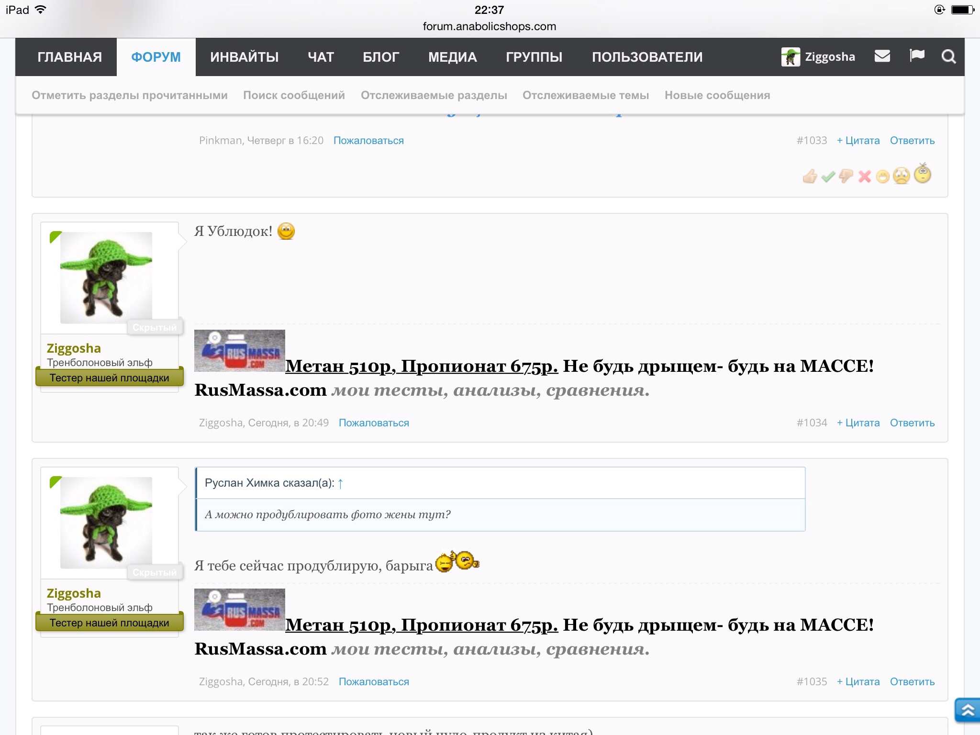Viewport: 980px width, 735px height.
Task: Open the МЕДИА section
Action: (x=453, y=56)
